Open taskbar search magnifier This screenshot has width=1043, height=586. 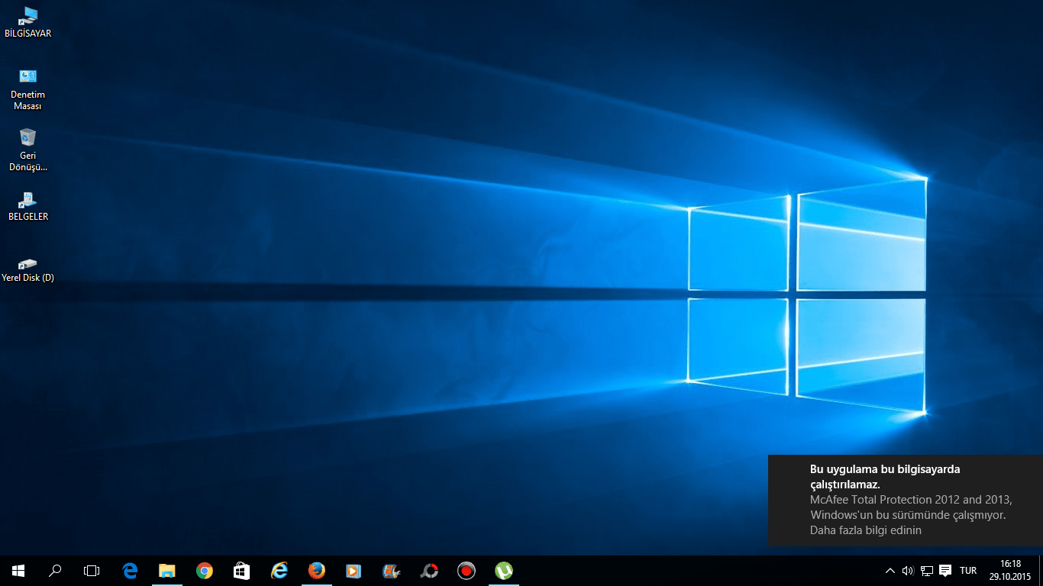(55, 571)
